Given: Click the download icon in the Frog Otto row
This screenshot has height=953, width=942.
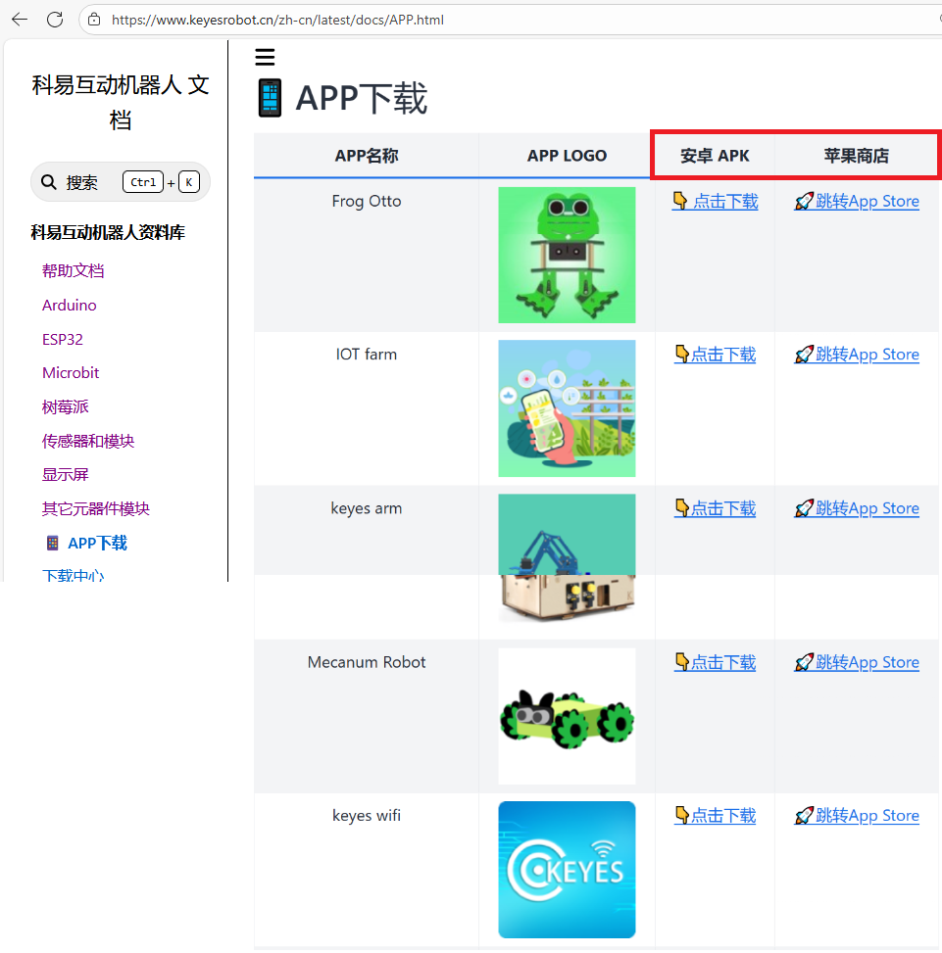Looking at the screenshot, I should pos(680,201).
